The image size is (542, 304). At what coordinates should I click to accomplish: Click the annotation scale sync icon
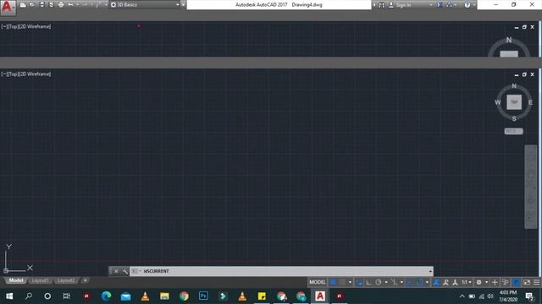[455, 282]
